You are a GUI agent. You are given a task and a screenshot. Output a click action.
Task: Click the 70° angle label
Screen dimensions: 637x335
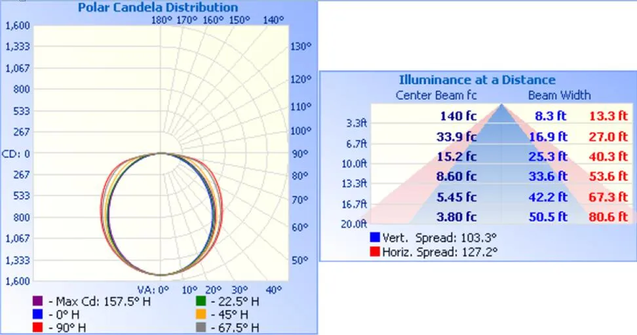click(299, 200)
